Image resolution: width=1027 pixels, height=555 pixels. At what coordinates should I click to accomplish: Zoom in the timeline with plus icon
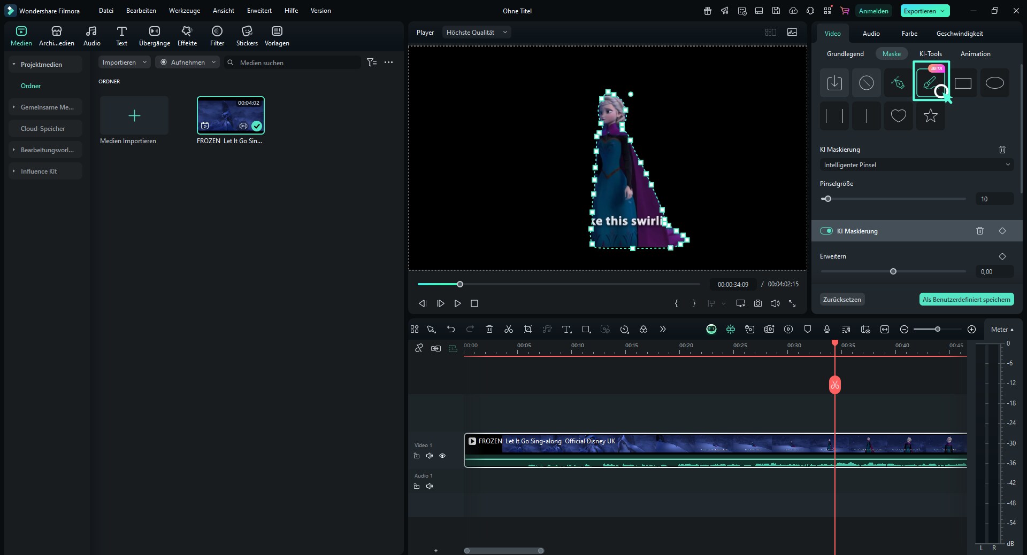pos(972,330)
